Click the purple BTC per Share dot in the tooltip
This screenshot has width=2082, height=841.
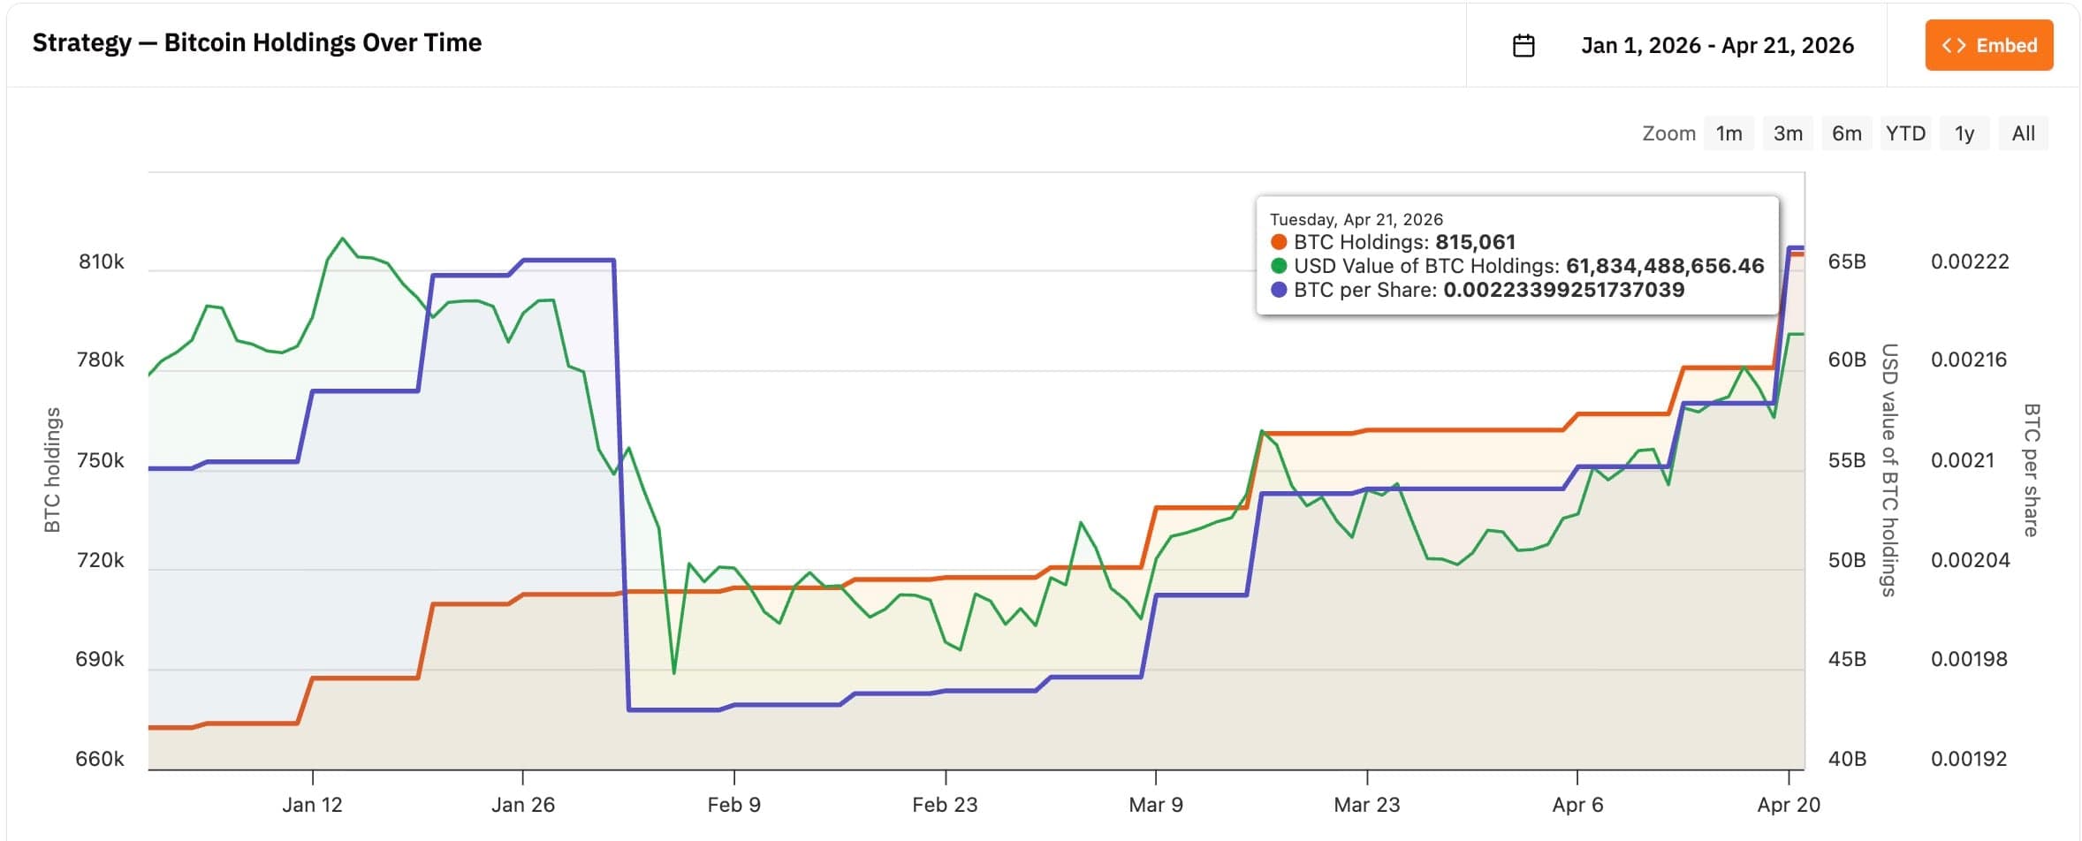click(x=1278, y=290)
